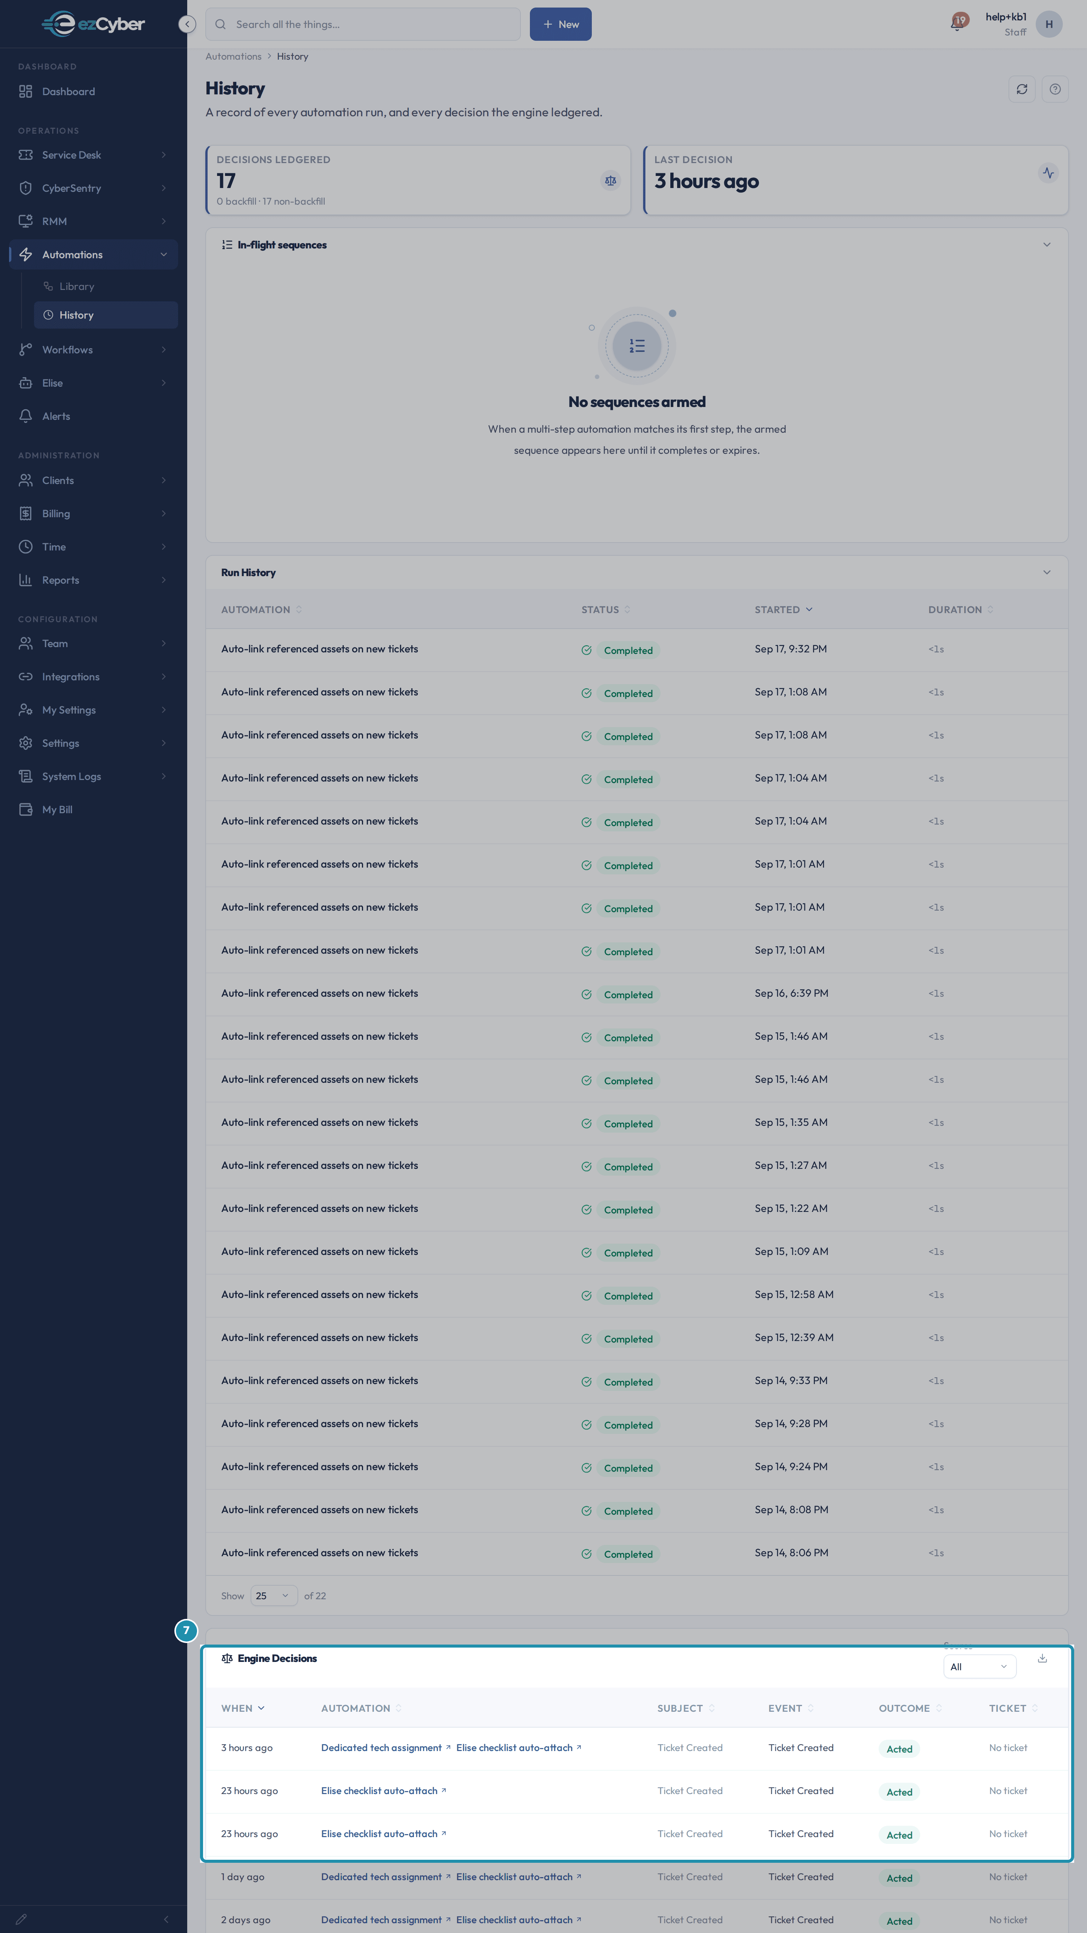The image size is (1087, 1933).
Task: Open the help question-mark icon
Action: [1055, 89]
